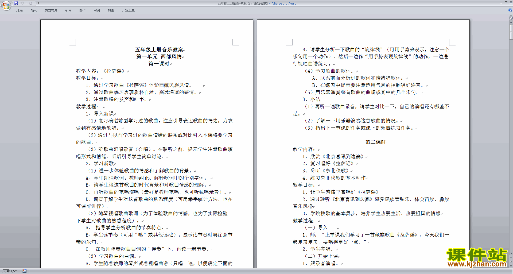The width and height of the screenshot is (513, 274).
Task: Click the line 1、导入新课
Action: tap(100, 114)
